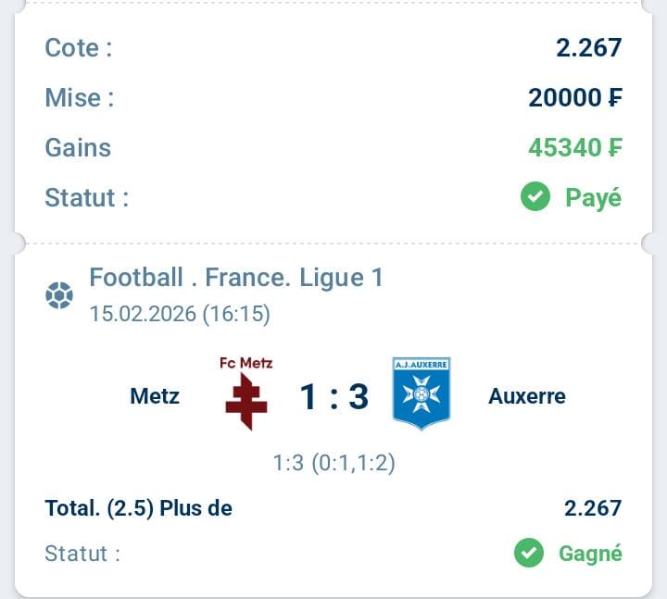Tap the Gagné status text
This screenshot has width=667, height=599.
590,554
